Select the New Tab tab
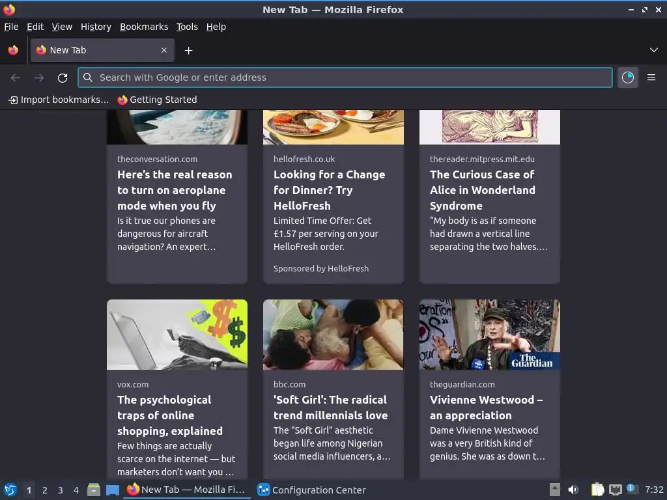This screenshot has height=500, width=667. (102, 50)
